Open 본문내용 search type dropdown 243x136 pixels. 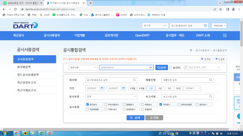pos(83,68)
